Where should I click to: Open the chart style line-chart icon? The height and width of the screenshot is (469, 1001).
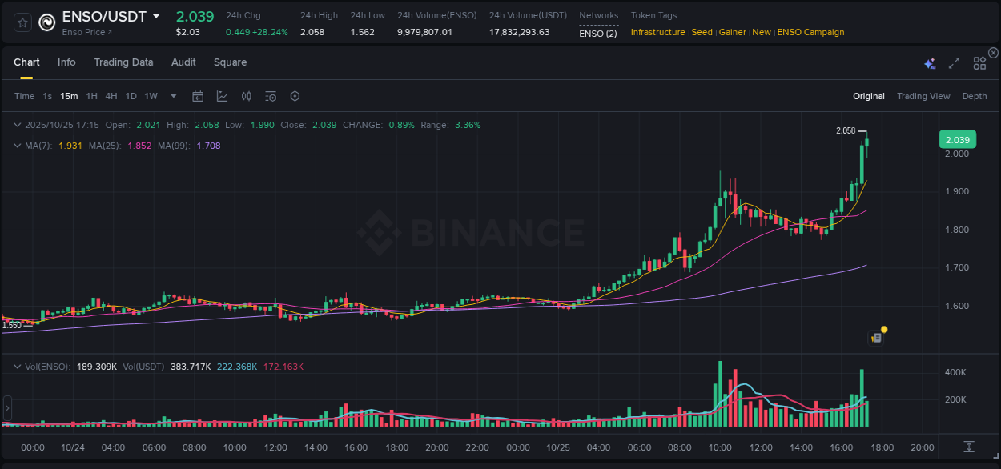coord(221,95)
